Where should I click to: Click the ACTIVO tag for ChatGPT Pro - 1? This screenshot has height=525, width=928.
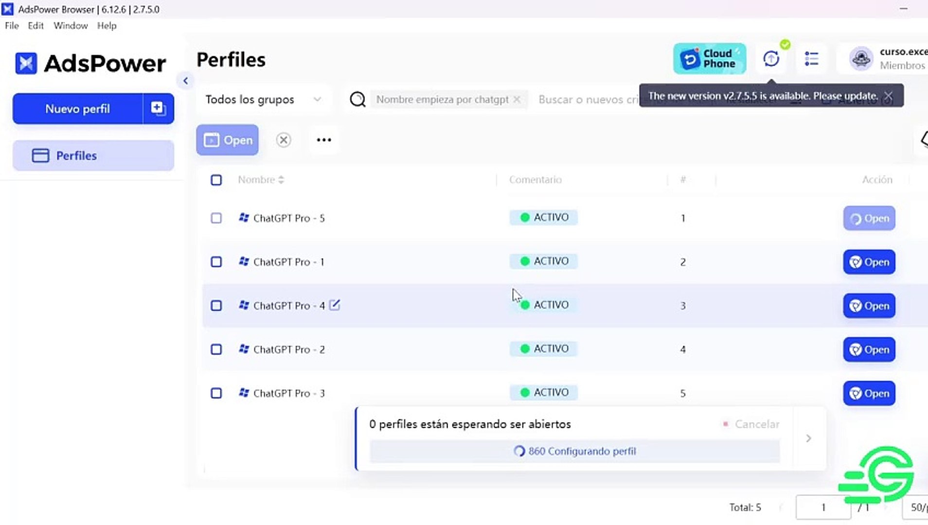coord(544,261)
